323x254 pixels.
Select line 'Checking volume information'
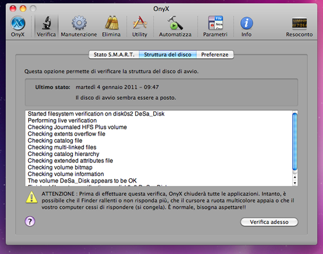click(x=66, y=174)
